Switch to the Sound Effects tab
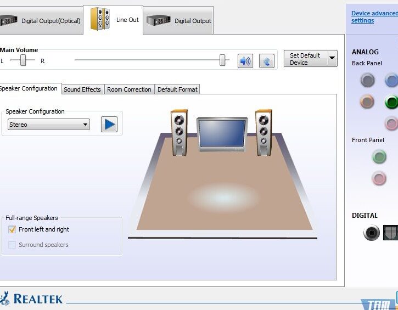Viewport: 398px width, 310px height. click(x=82, y=89)
